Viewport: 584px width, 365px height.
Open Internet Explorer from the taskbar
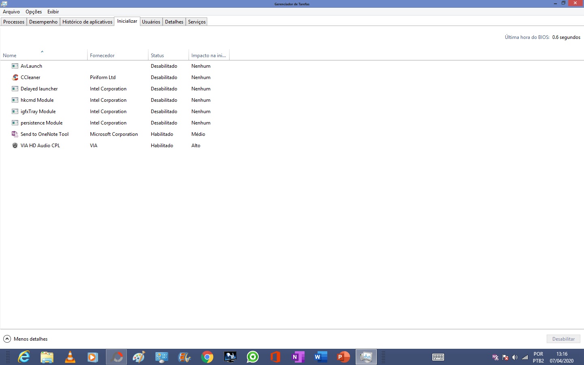click(x=24, y=357)
